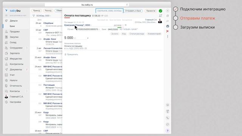The width and height of the screenshot is (242, 136).
Task: Open the three-dots more menu
Action: click(168, 36)
